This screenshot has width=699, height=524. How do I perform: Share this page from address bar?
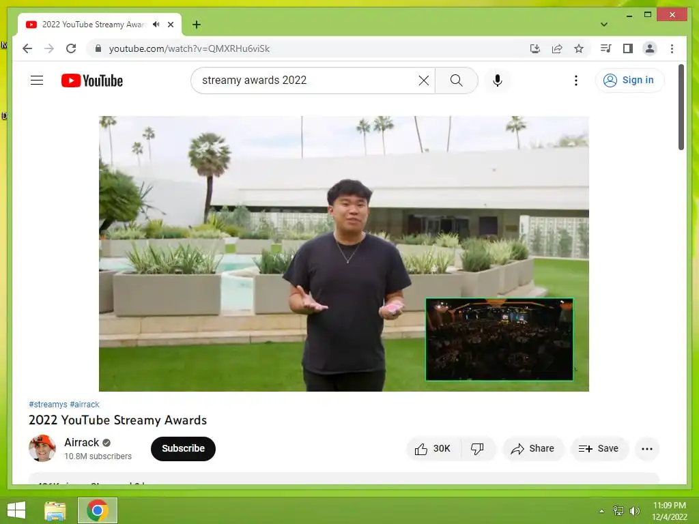[x=557, y=48]
